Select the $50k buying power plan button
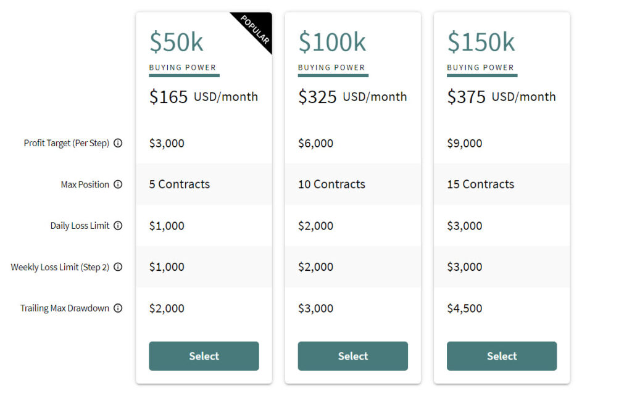The width and height of the screenshot is (632, 396). 204,356
